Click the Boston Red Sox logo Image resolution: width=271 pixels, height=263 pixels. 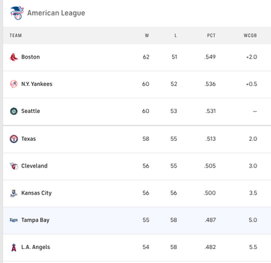[14, 57]
